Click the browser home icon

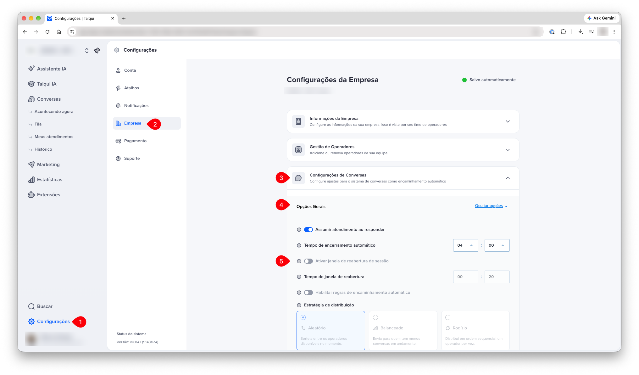(59, 32)
